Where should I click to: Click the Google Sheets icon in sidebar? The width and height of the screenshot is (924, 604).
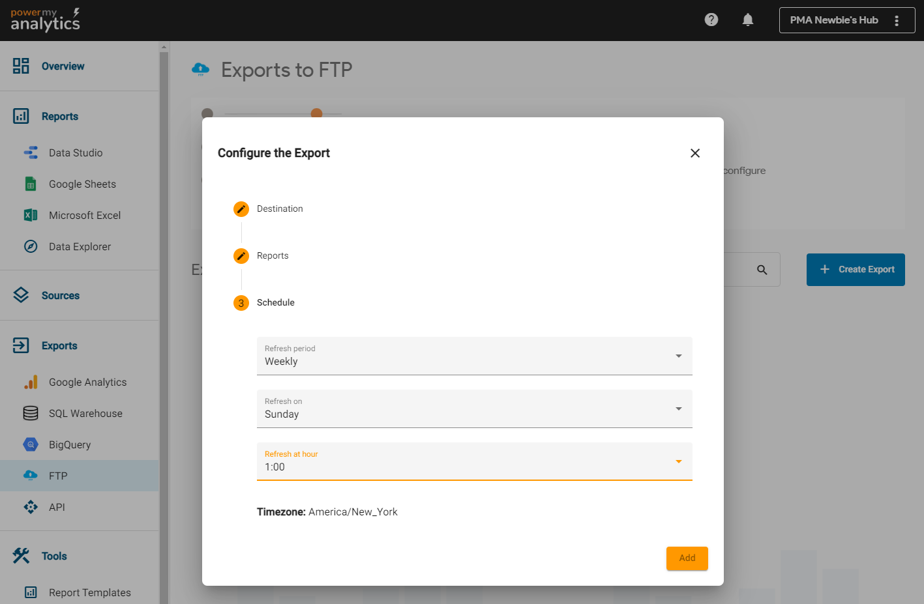click(x=31, y=184)
